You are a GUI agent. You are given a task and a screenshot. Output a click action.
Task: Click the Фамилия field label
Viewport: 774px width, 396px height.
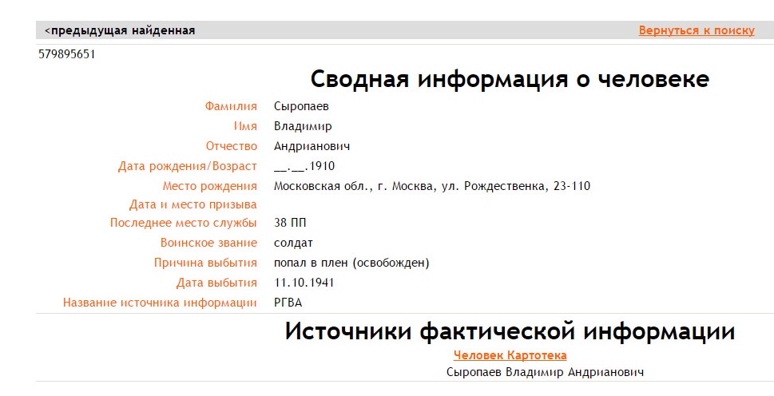tap(231, 106)
